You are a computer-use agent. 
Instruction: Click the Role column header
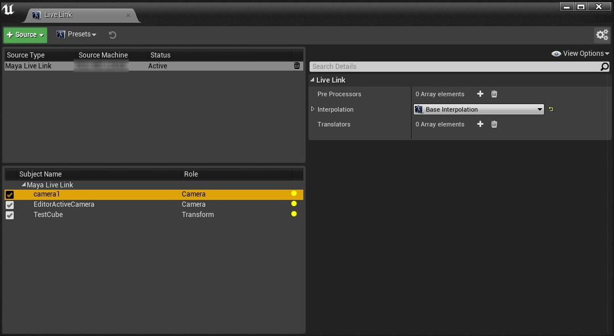point(191,174)
